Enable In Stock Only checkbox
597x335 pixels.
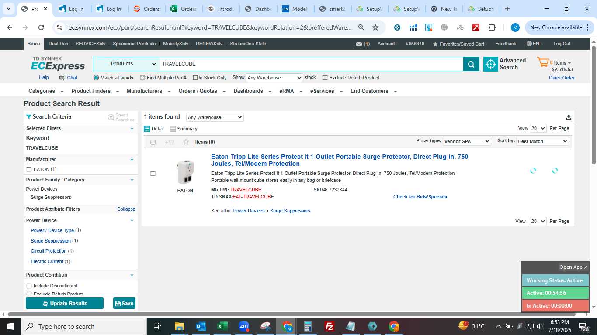point(195,78)
